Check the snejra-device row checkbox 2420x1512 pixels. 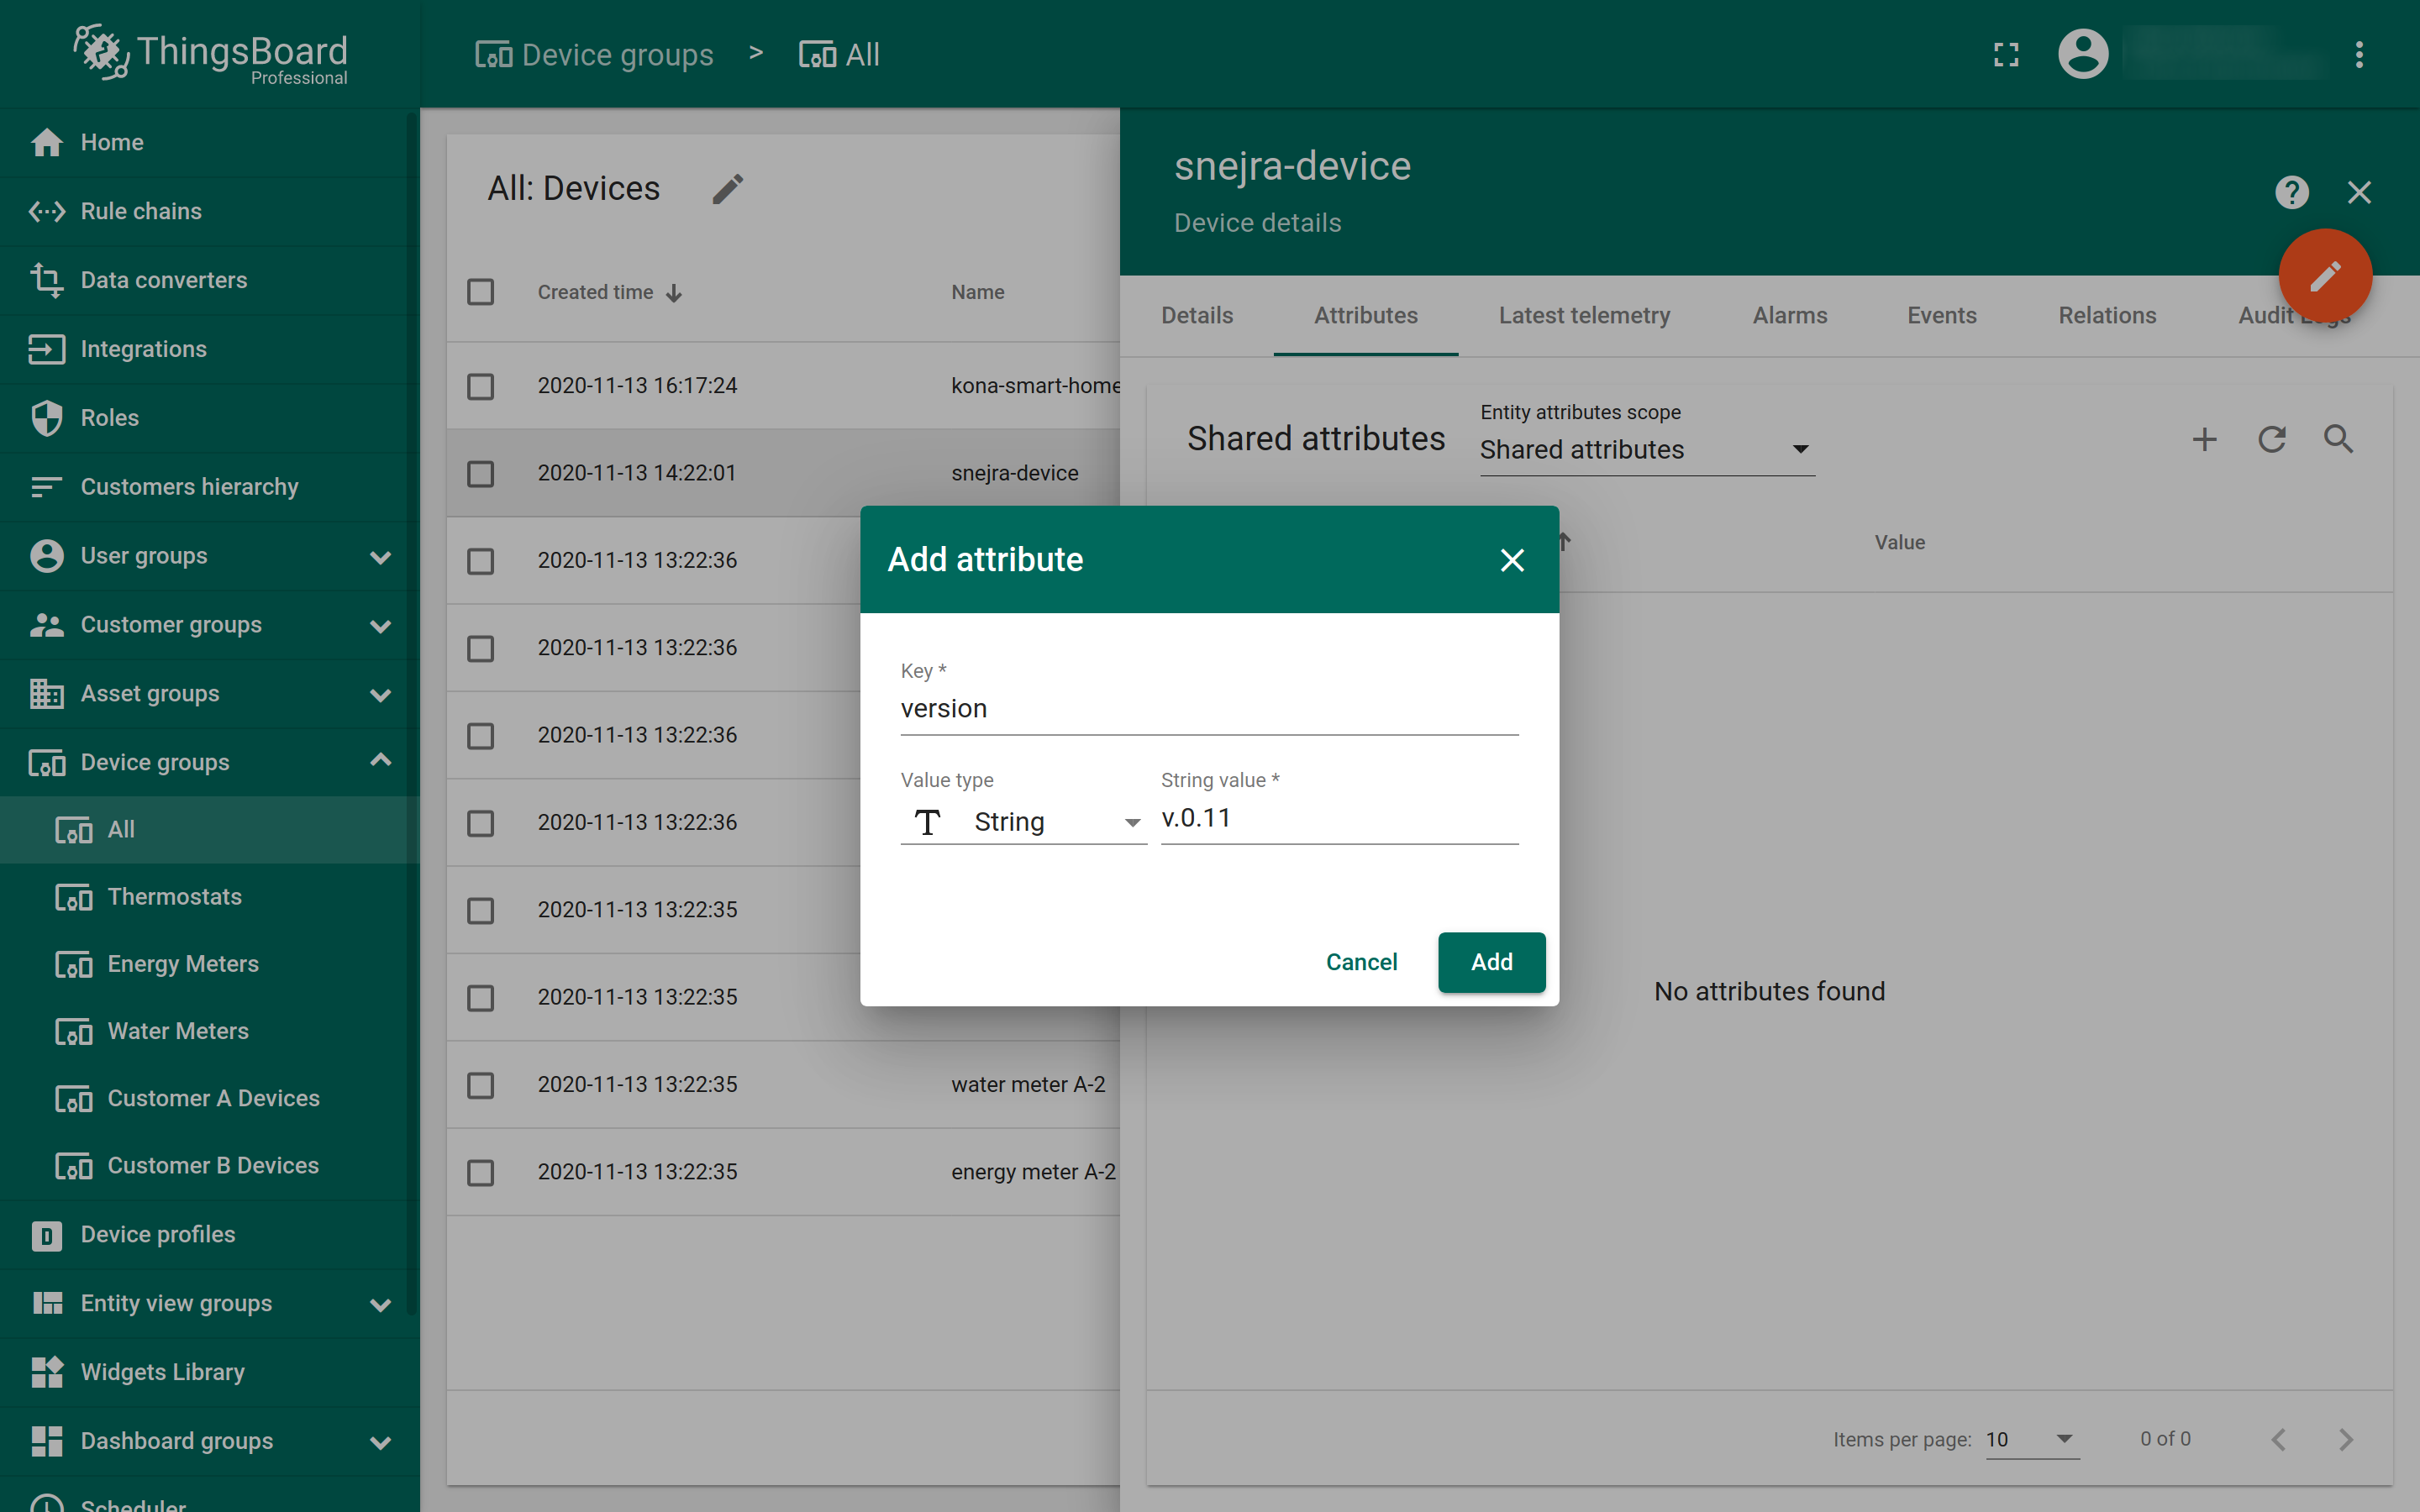481,473
